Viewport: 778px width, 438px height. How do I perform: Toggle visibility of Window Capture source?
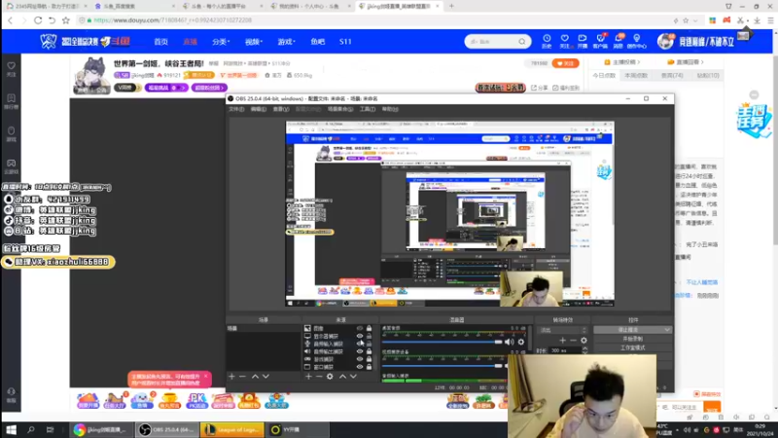tap(360, 367)
